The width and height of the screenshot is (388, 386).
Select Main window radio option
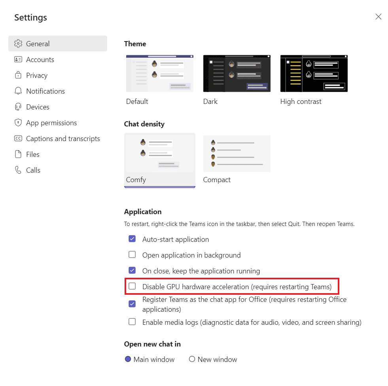(127, 359)
